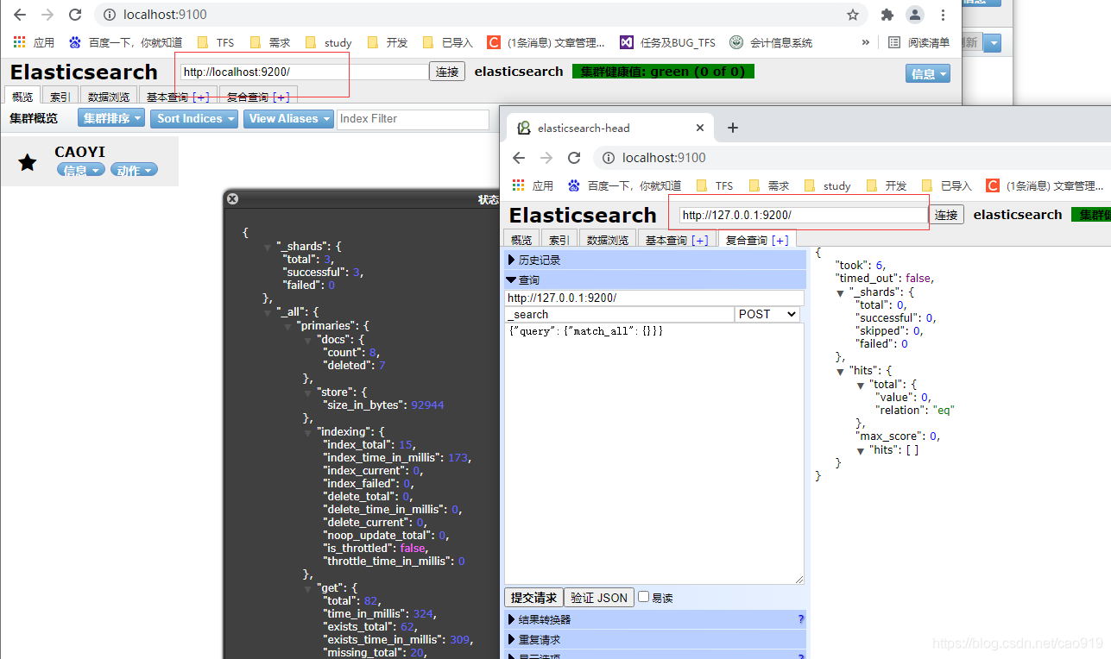Collapse "_shards" node in query result

point(841,292)
